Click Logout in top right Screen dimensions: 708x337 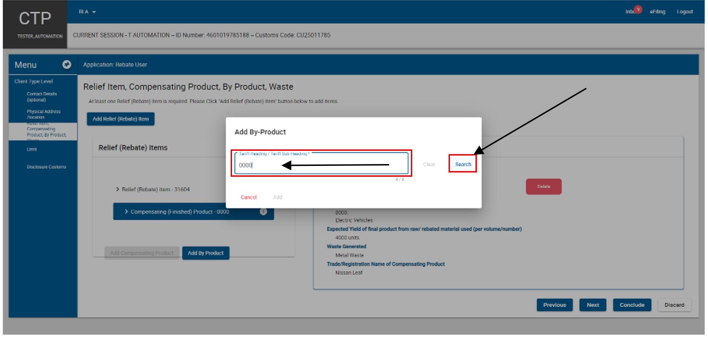pyautogui.click(x=685, y=12)
